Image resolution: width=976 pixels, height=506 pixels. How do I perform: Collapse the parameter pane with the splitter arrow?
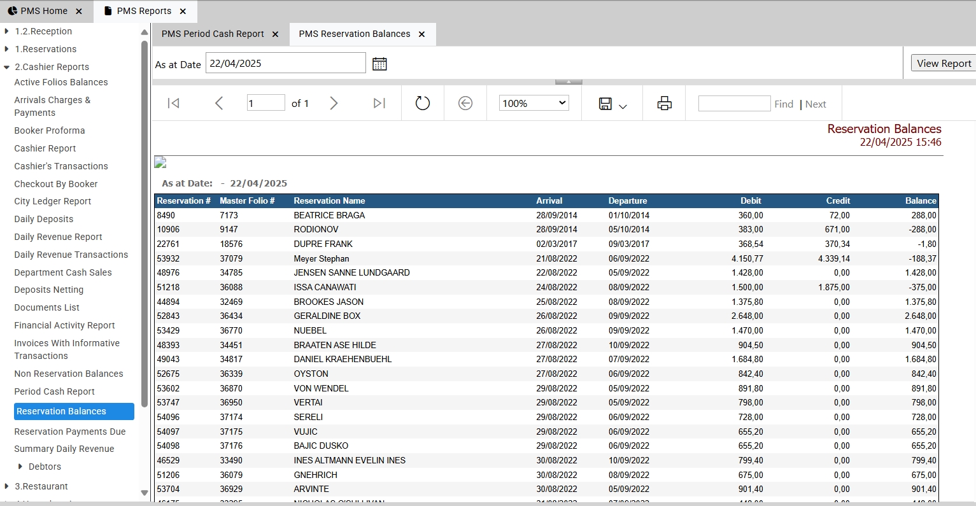(569, 81)
